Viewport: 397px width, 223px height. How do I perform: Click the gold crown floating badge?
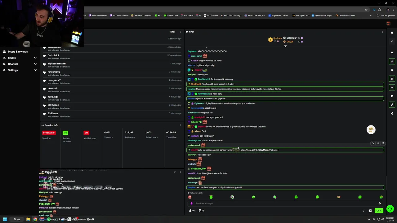[371, 129]
